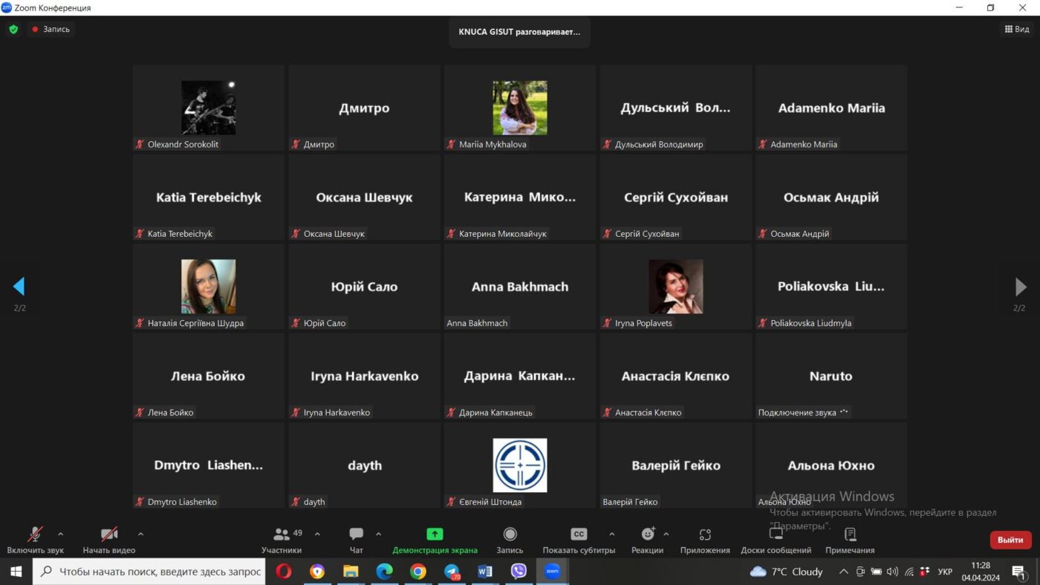Open weather widget 7°C Cloudy
Viewport: 1040px width, 585px height.
[x=787, y=572]
